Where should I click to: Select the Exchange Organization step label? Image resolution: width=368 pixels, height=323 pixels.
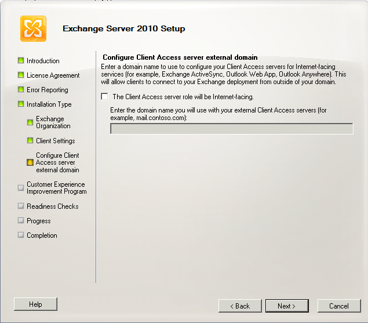53,122
